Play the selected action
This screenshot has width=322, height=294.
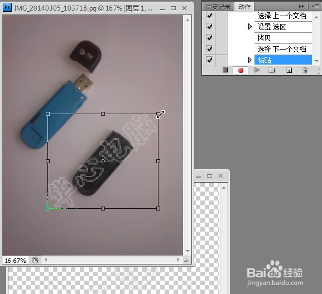(257, 70)
